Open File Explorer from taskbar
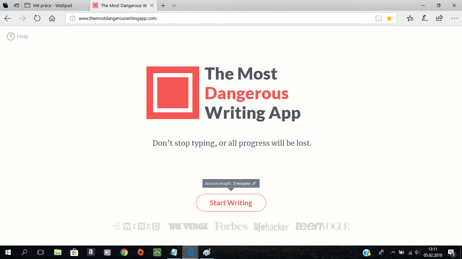 58,252
